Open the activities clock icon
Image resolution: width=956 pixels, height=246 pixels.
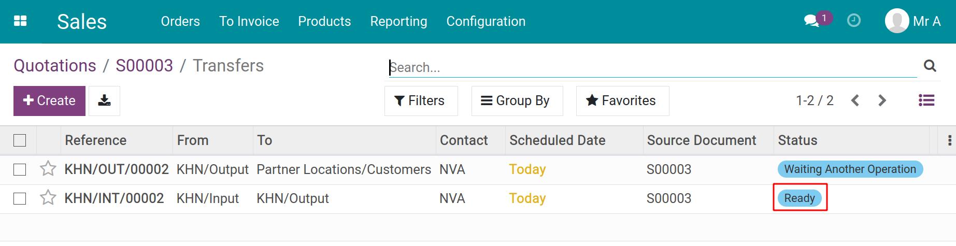pos(853,21)
